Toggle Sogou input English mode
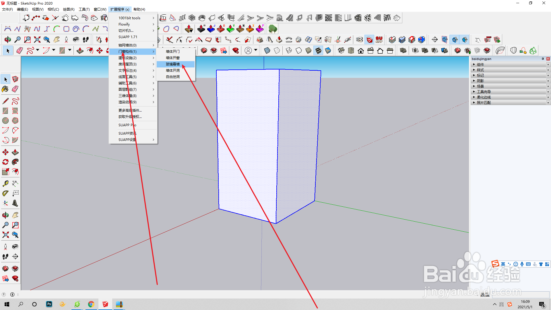Image resolution: width=551 pixels, height=310 pixels. click(503, 264)
